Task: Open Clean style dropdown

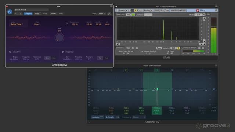Action: tap(37, 24)
